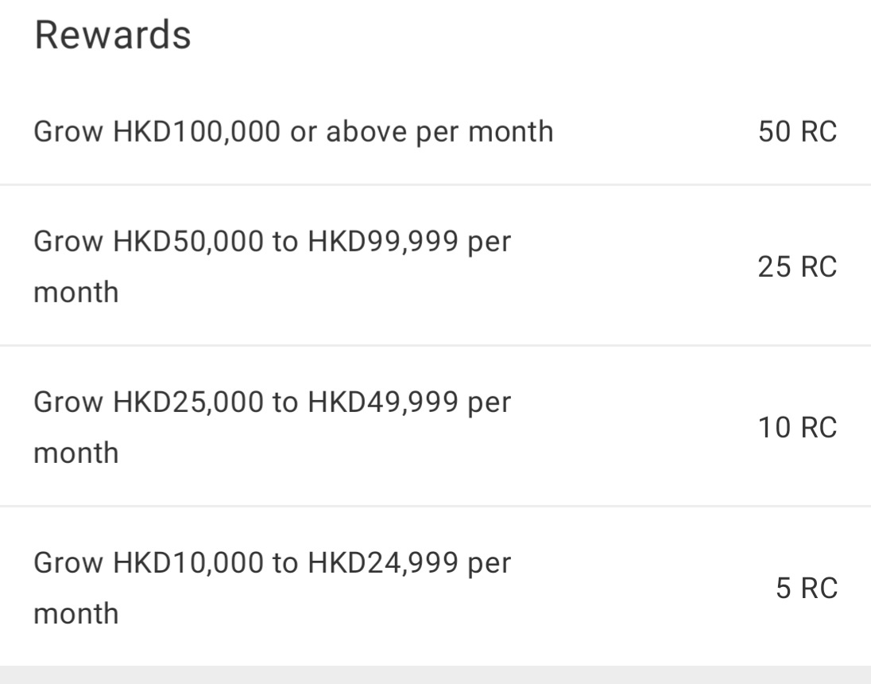Choose the HKD25,000 to HKD49,999 tier row
871x684 pixels.
tap(435, 426)
